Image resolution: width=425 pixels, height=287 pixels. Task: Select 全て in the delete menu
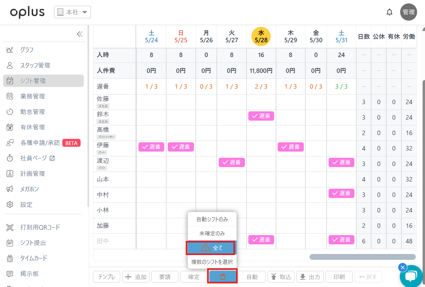pos(212,247)
